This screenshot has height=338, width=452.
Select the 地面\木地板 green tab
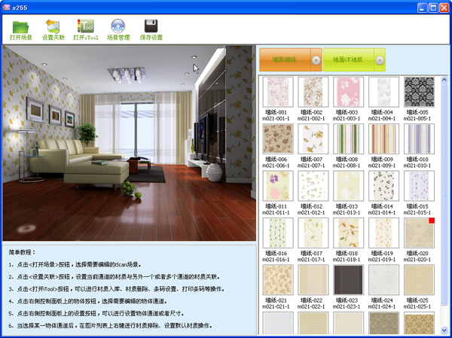(x=348, y=59)
